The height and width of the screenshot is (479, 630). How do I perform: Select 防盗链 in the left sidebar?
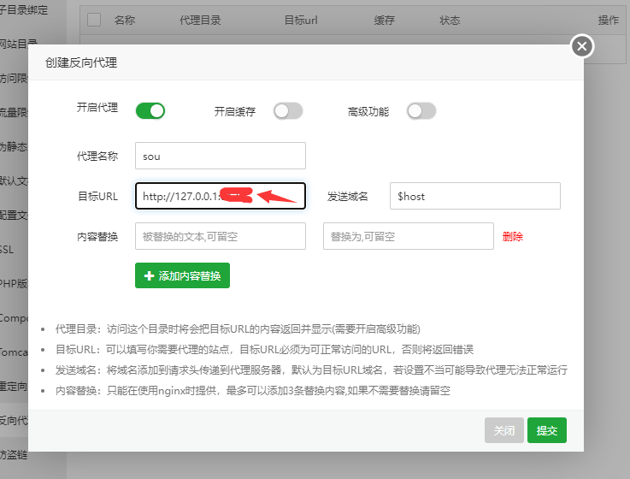pos(14,453)
